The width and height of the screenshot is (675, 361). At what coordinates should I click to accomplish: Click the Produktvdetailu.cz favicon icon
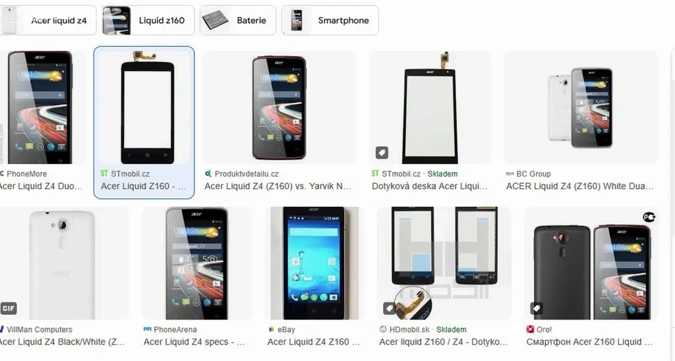[x=208, y=173]
